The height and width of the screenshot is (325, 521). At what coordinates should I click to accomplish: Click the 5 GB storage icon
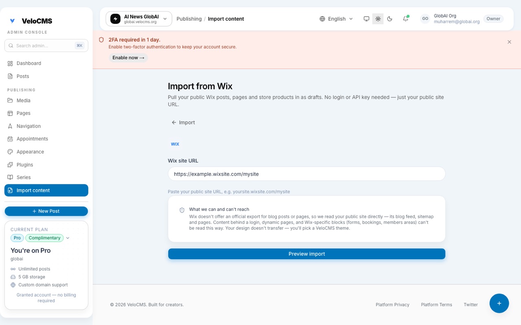click(x=13, y=277)
